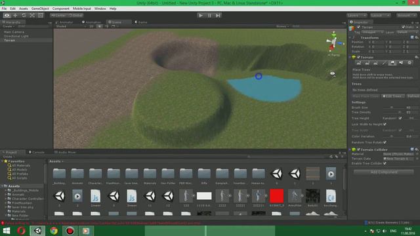Open the Layout dropdown in toolbar
The image size is (420, 236).
[380, 16]
